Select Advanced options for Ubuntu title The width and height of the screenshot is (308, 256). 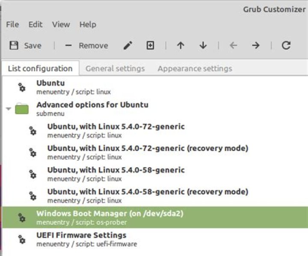click(92, 105)
